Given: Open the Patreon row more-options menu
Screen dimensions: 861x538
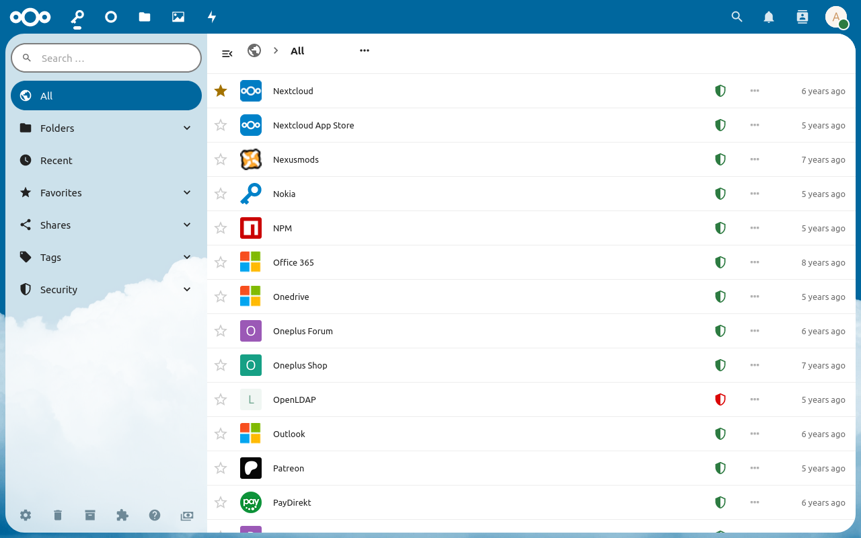Looking at the screenshot, I should [755, 468].
